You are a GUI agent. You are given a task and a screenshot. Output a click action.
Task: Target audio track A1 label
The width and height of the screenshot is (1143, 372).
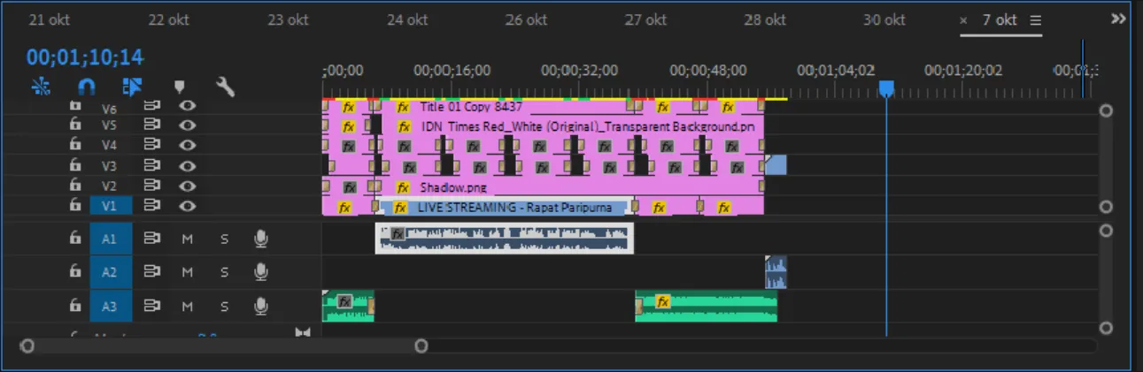tap(109, 239)
